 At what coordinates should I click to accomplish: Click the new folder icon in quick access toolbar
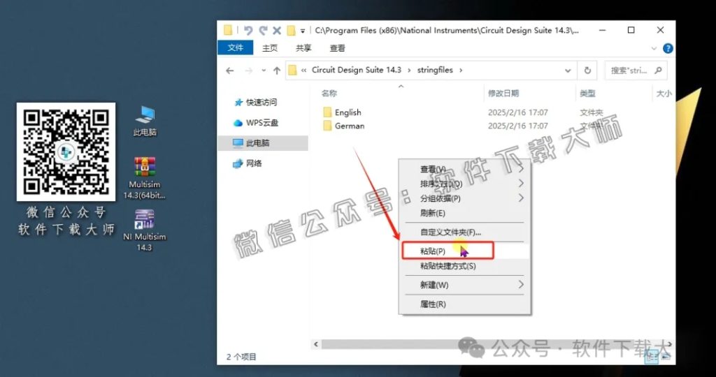291,31
